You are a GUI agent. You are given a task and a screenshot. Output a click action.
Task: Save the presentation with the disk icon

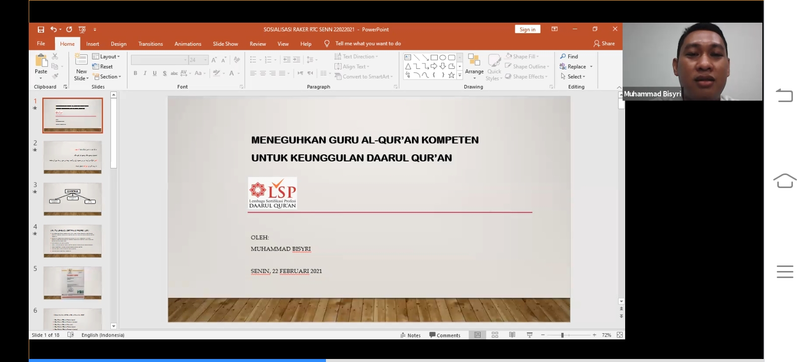pyautogui.click(x=41, y=30)
